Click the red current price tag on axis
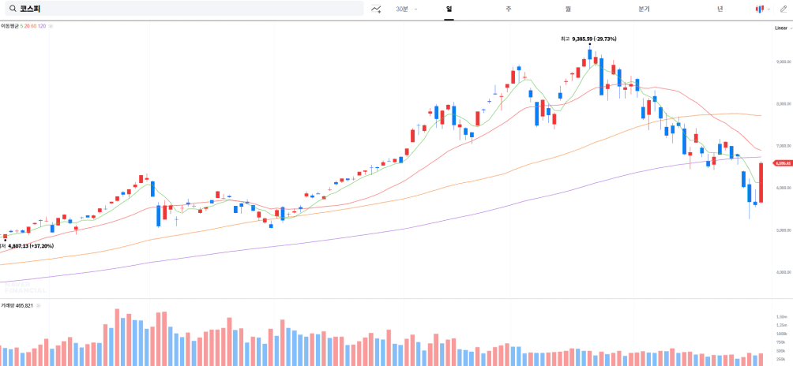 point(783,163)
